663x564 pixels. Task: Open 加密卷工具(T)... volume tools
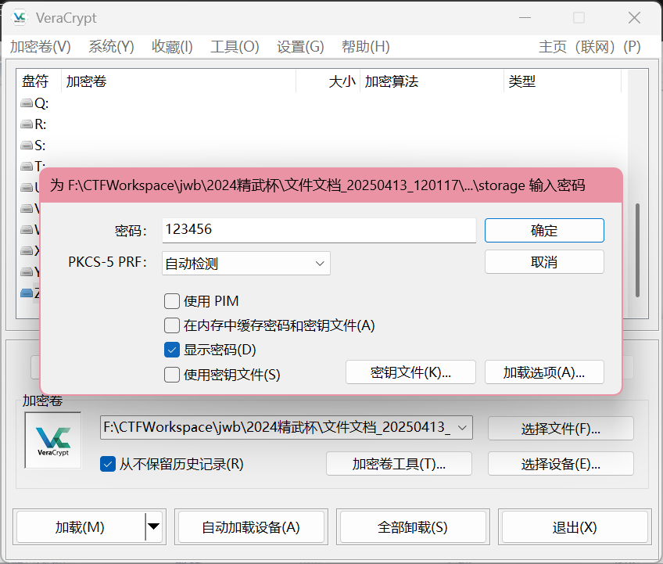coord(399,464)
